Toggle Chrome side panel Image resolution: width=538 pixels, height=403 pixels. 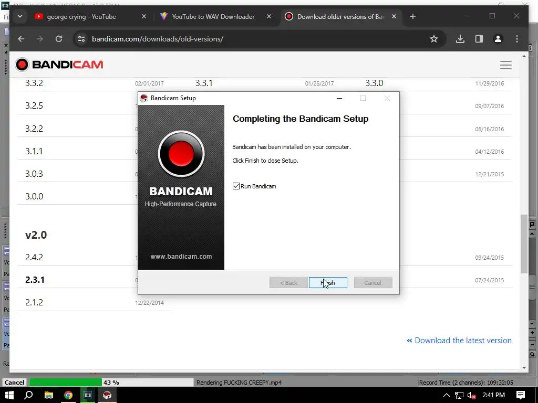coord(479,39)
